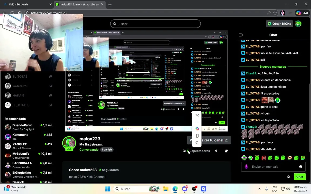Click the maiox223 live avatar
The width and height of the screenshot is (311, 194).
click(x=69, y=143)
